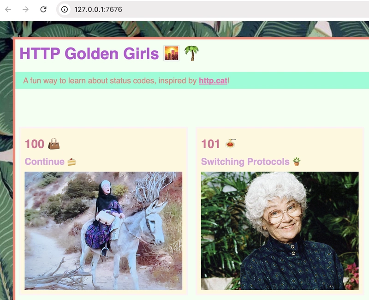This screenshot has width=369, height=300.
Task: Click the spaghetti emoji beside 101
Action: tap(230, 144)
